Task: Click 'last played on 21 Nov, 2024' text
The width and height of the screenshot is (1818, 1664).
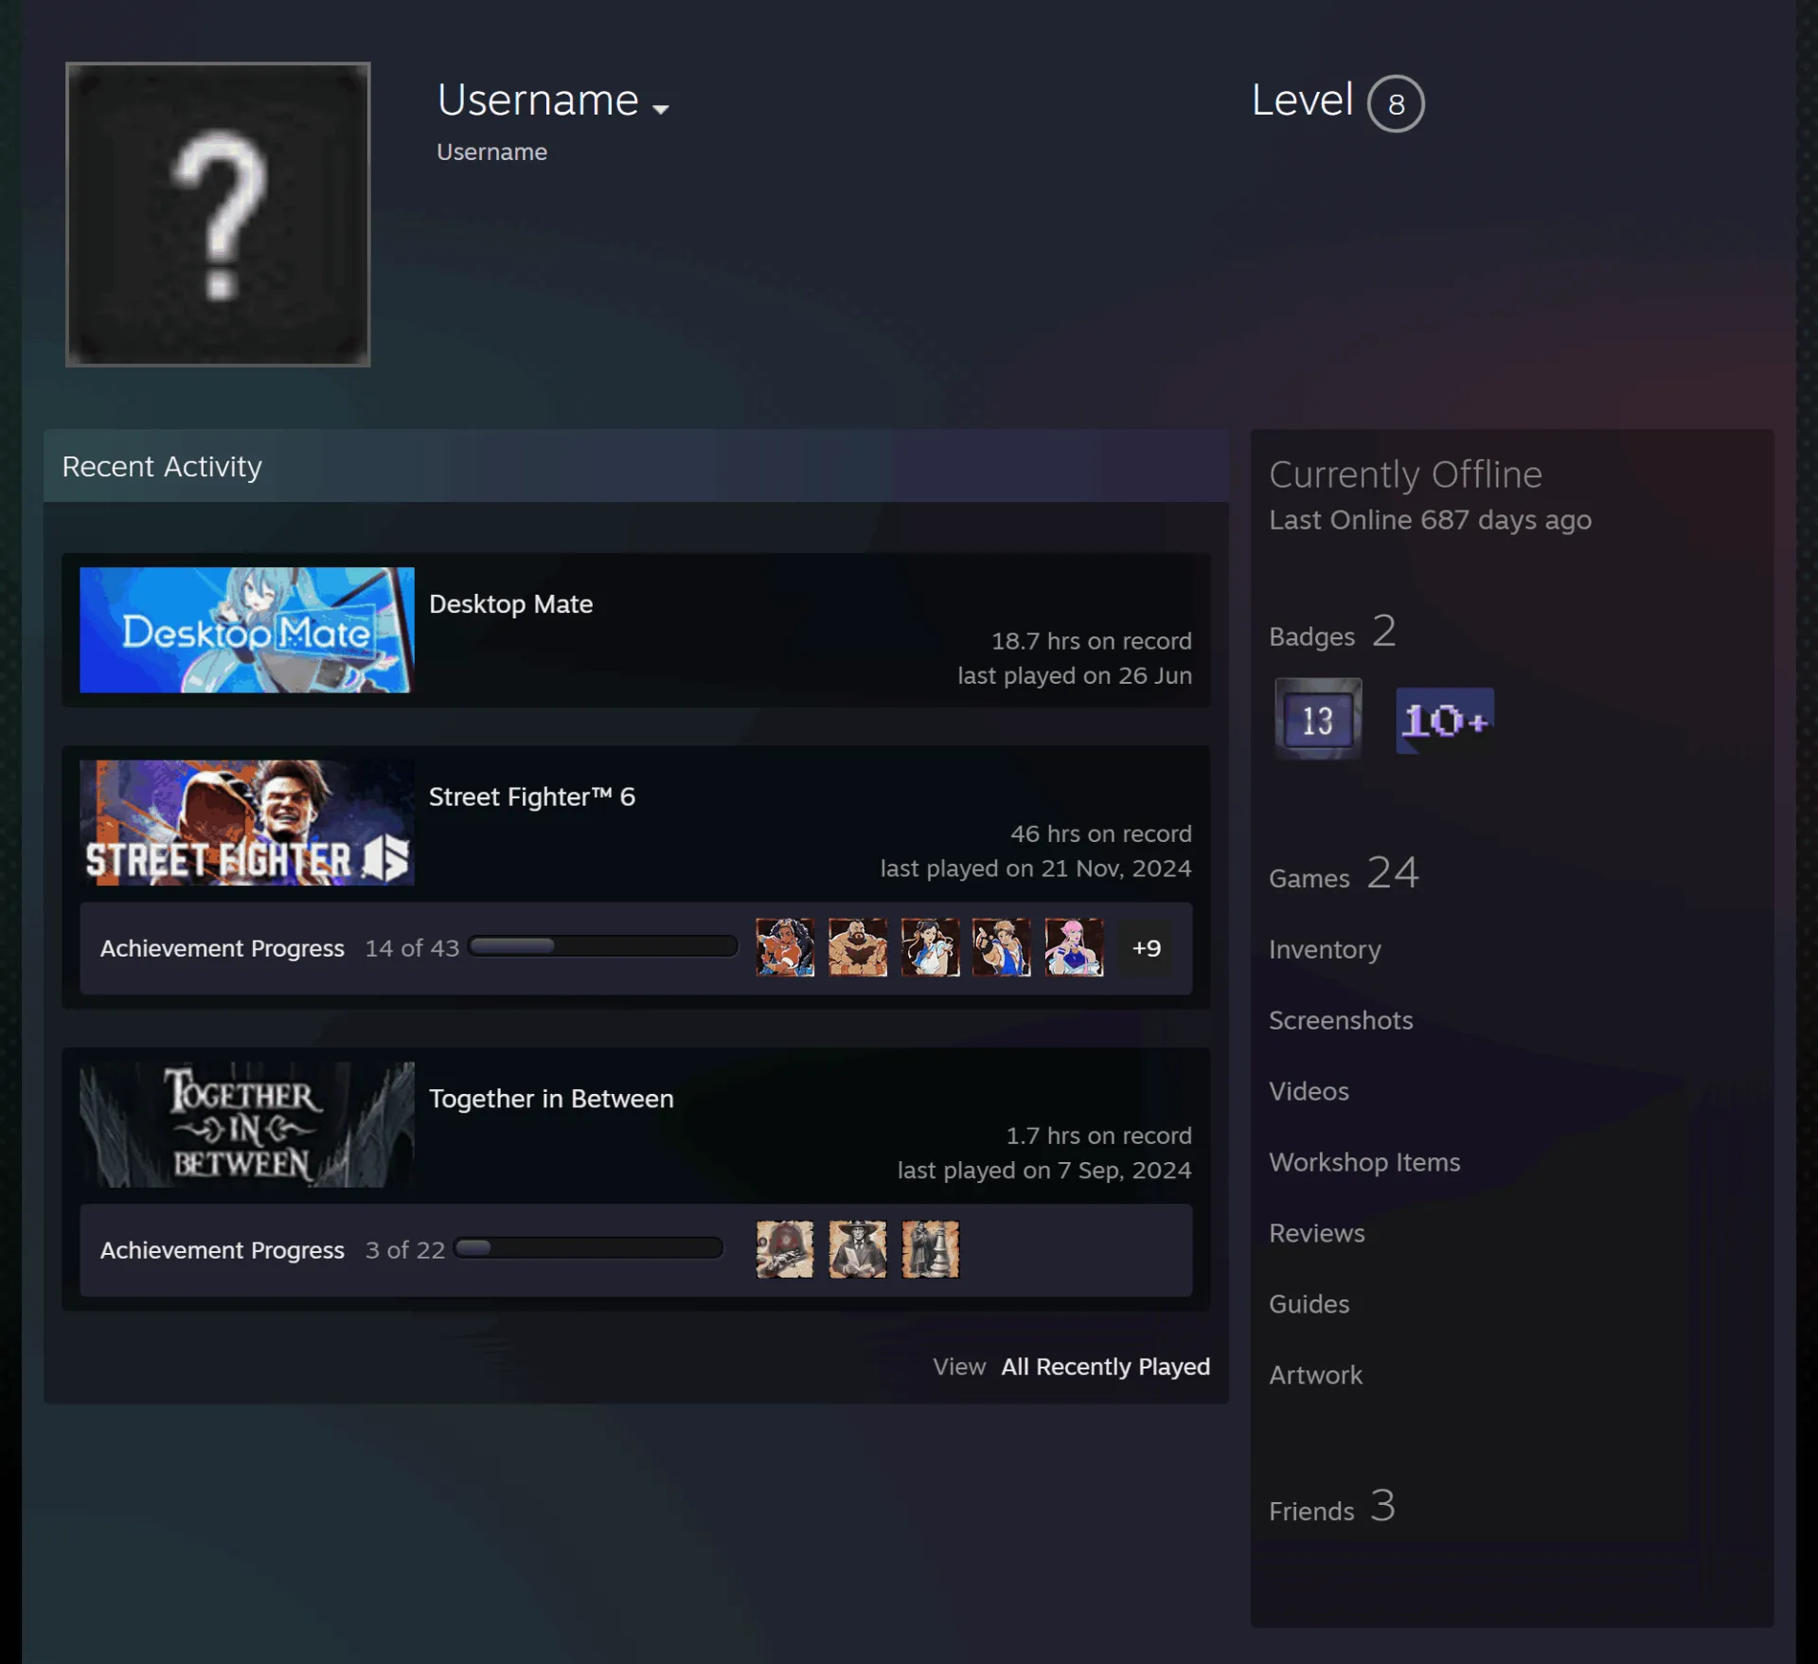Action: pos(1036,868)
